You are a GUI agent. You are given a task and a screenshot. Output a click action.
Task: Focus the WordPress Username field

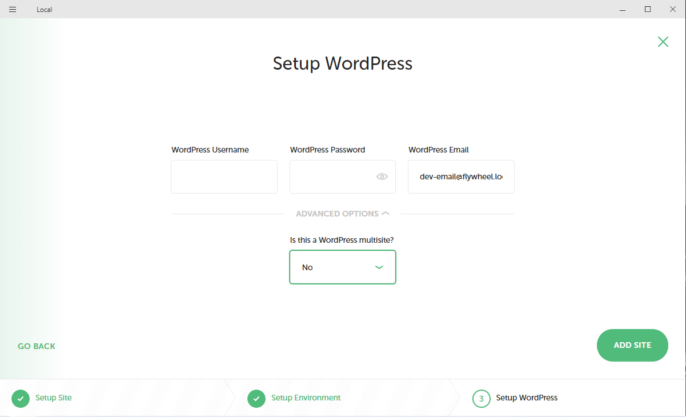224,177
